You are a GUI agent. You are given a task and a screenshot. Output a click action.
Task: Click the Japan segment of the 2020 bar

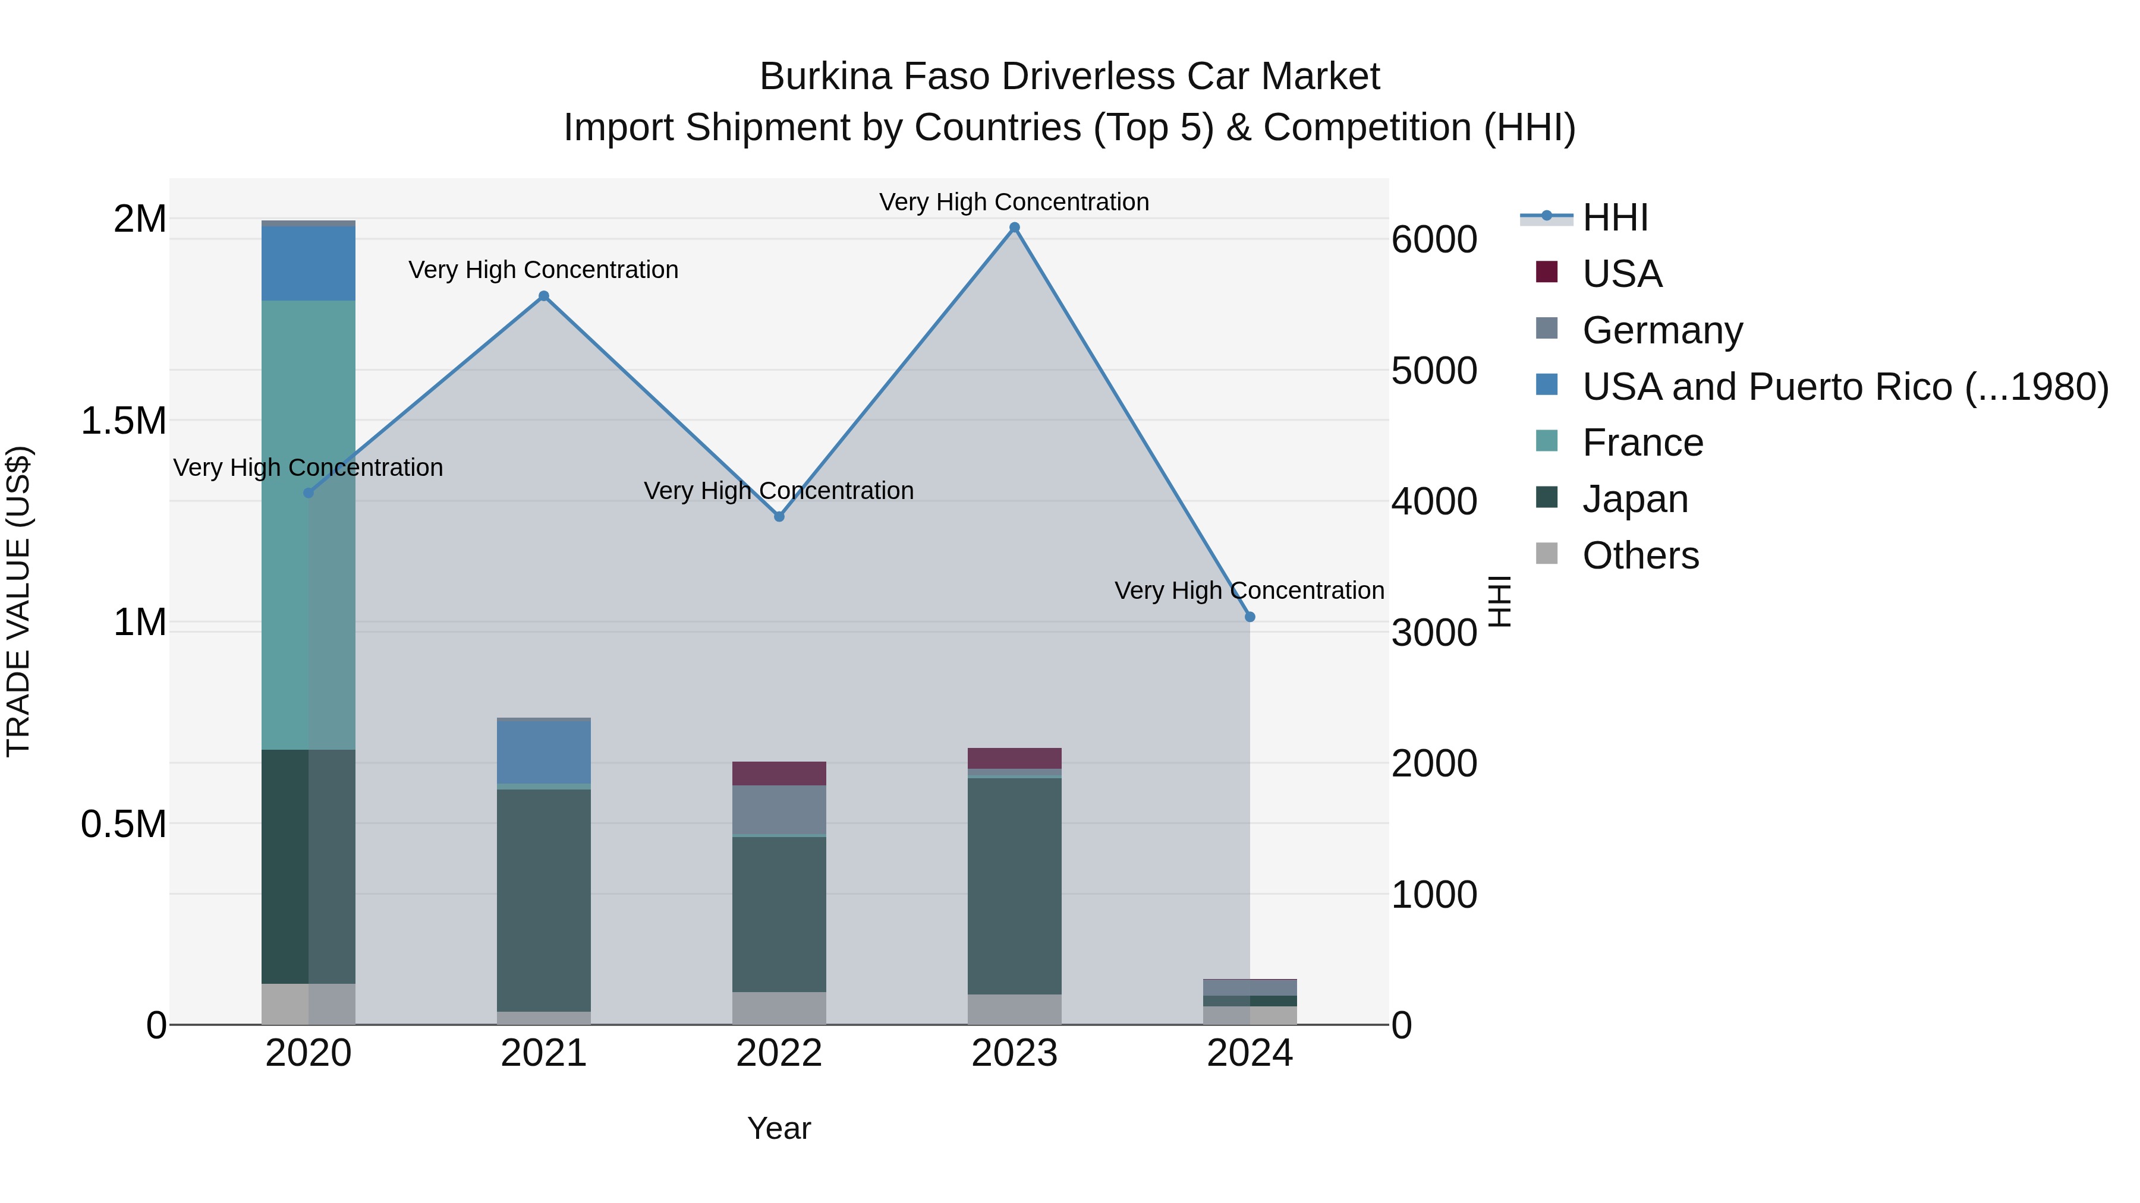tap(308, 867)
